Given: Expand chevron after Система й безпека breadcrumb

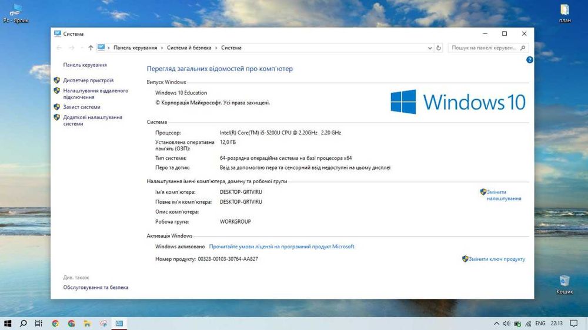Looking at the screenshot, I should pos(216,48).
